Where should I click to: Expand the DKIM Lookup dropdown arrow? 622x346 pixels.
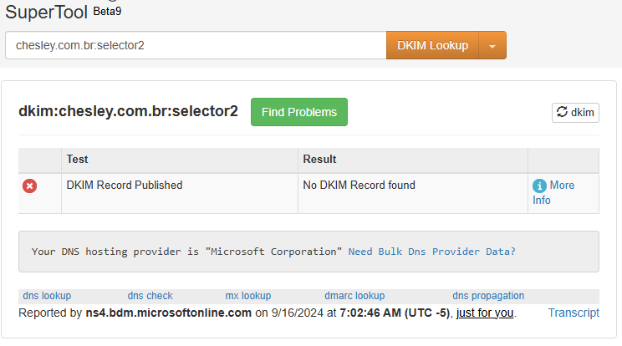tap(492, 46)
